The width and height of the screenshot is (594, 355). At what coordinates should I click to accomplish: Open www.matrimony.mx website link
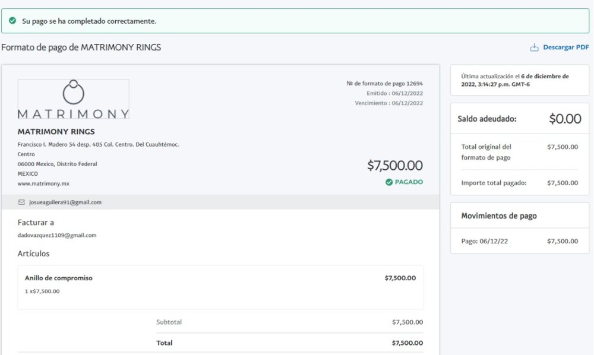(43, 183)
